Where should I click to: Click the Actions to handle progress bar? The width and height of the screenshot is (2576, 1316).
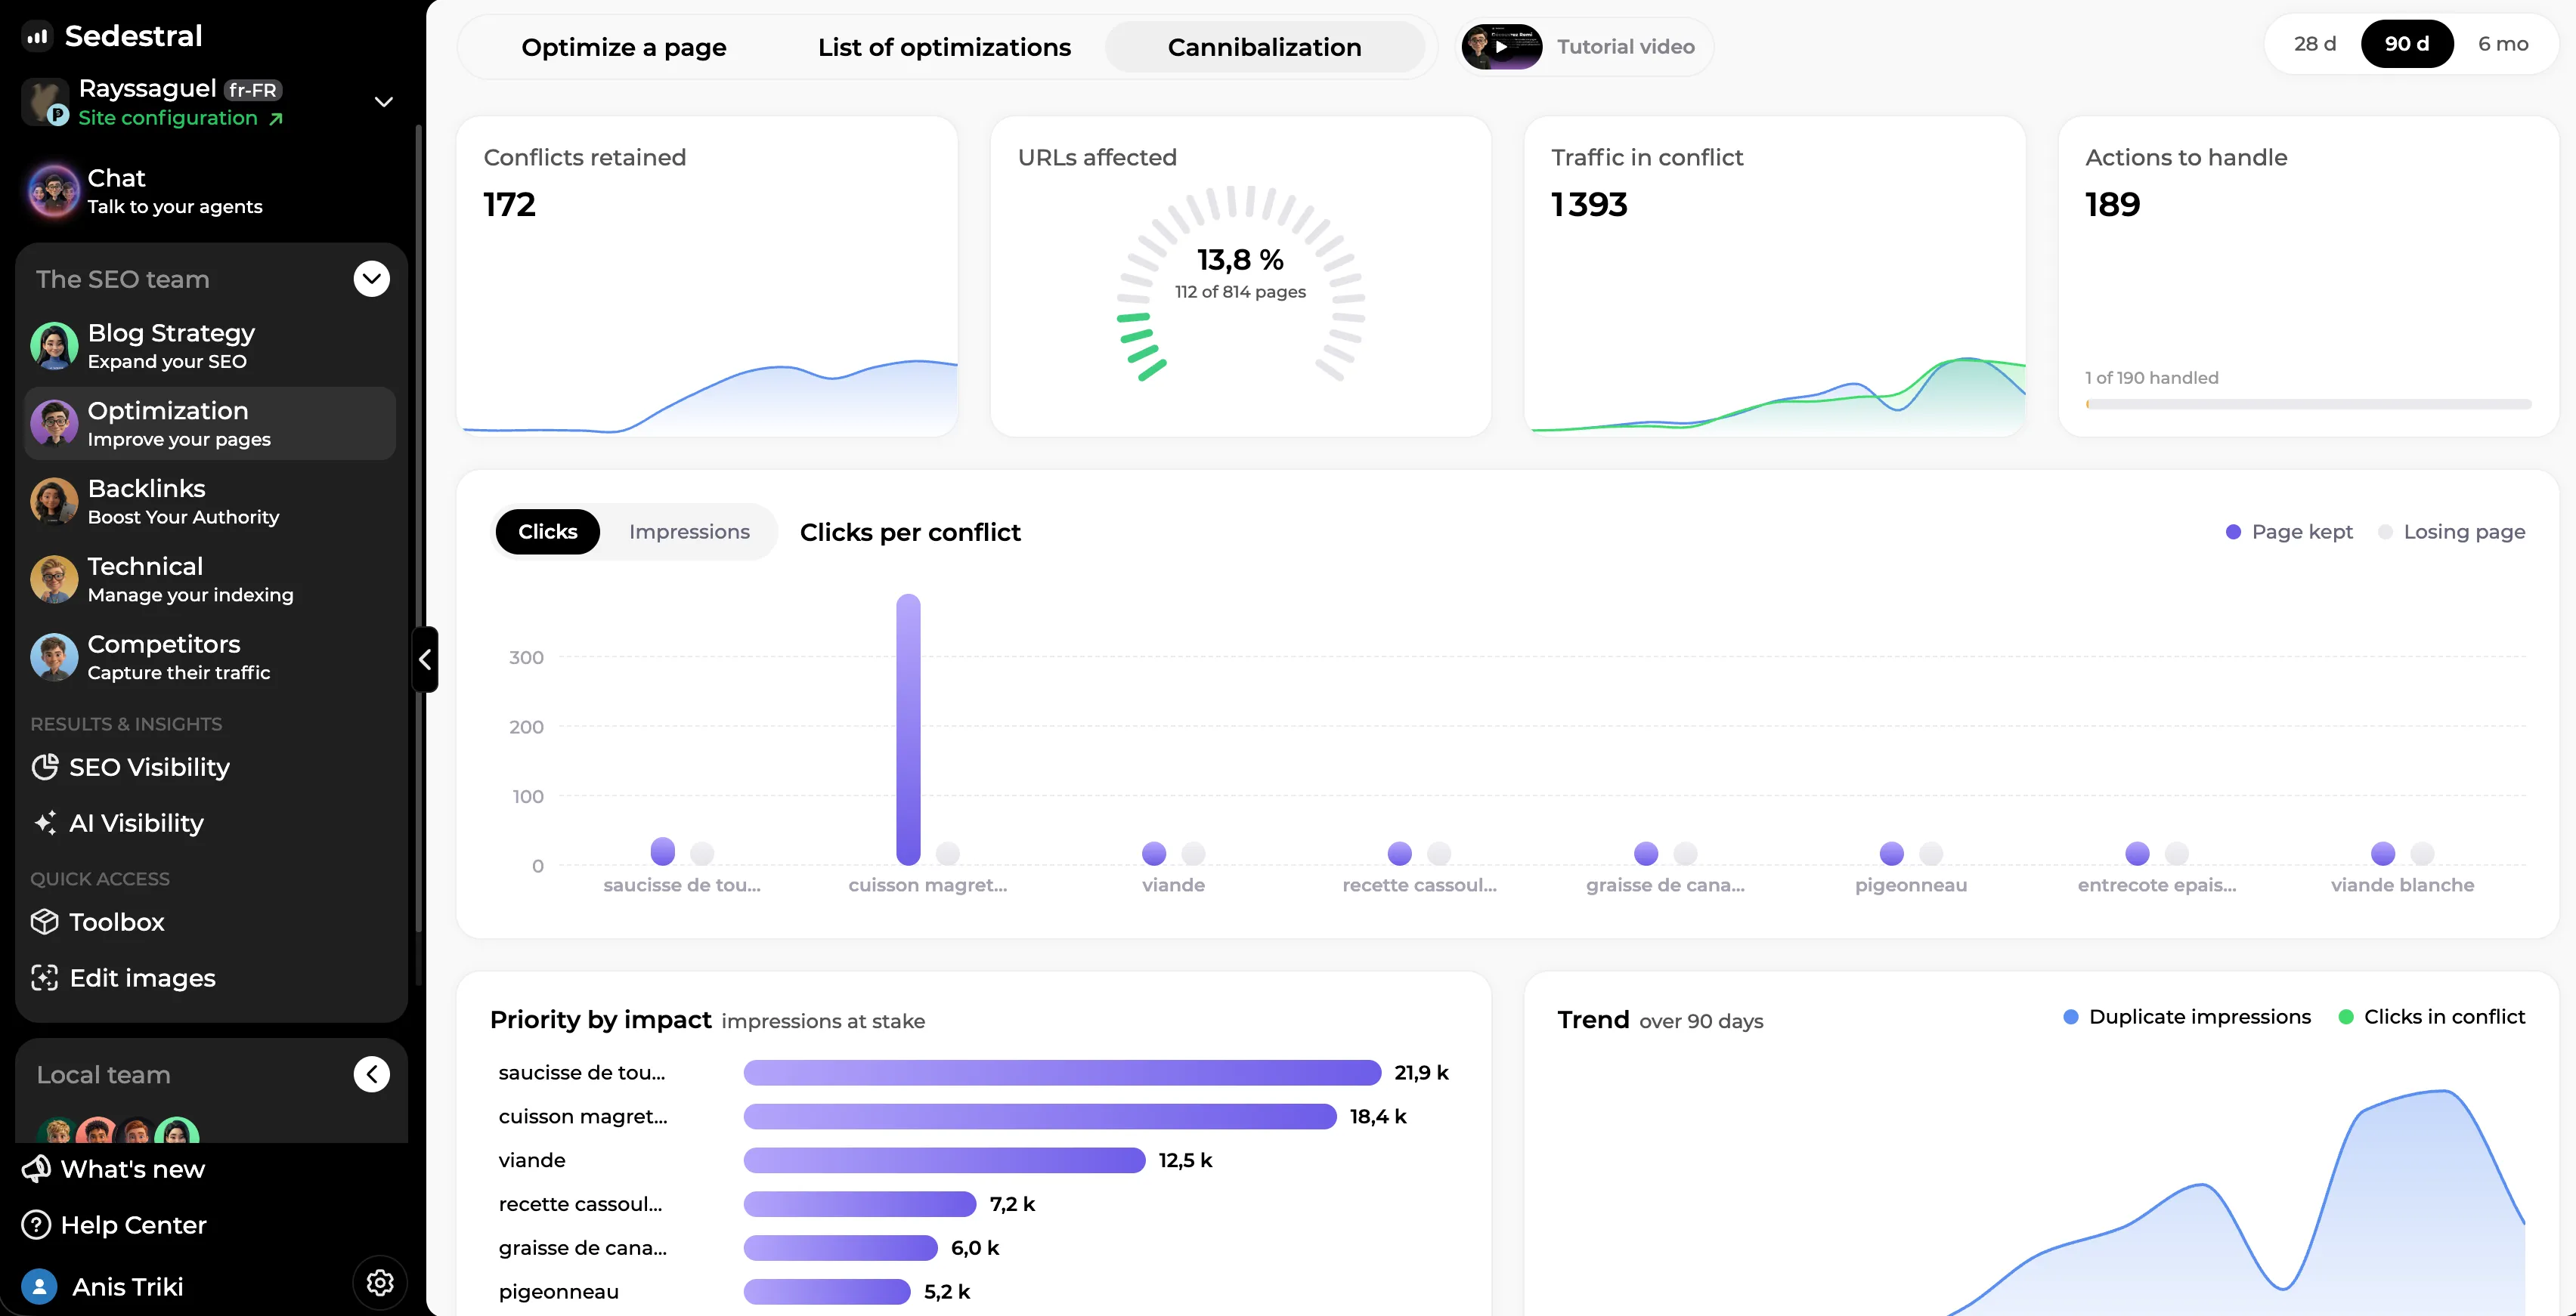2308,403
